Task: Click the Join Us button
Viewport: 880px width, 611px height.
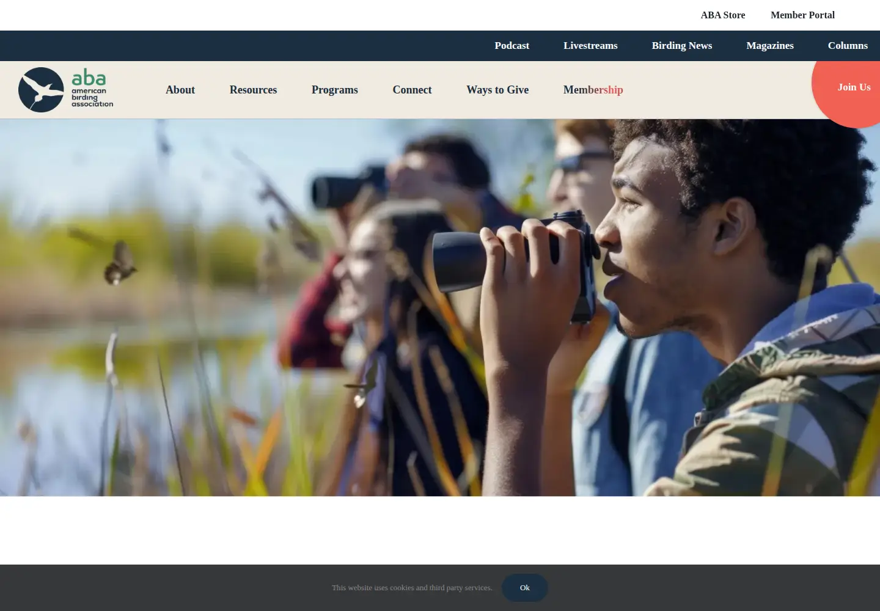Action: coord(853,87)
